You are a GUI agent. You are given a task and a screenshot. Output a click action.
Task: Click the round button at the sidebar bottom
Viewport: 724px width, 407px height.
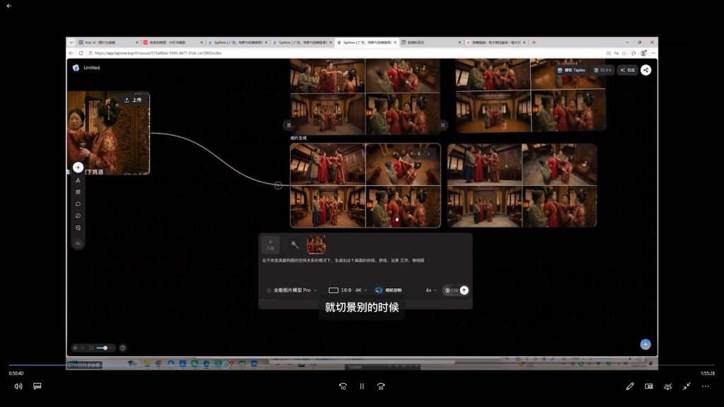click(x=78, y=243)
